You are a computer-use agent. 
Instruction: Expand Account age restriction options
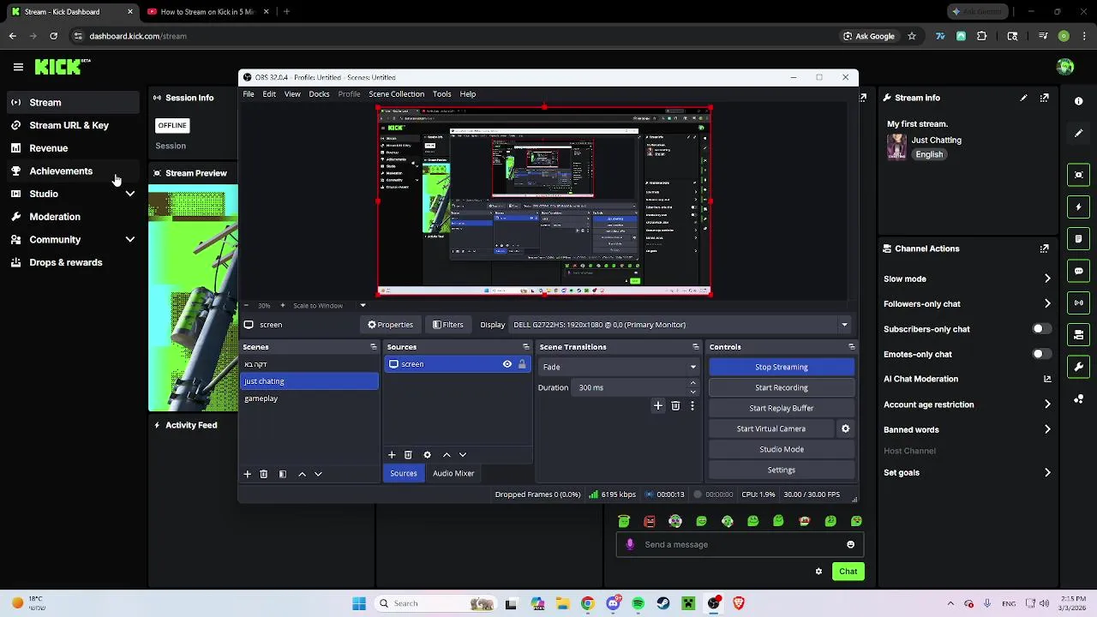(x=1047, y=404)
